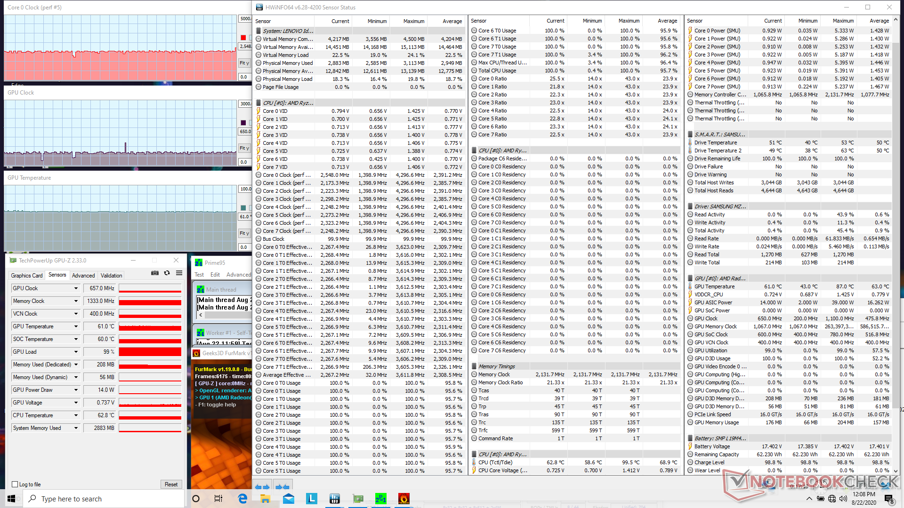Click the GPU-Z screenshot camera icon
Viewport: 904px width, 508px height.
[x=154, y=273]
